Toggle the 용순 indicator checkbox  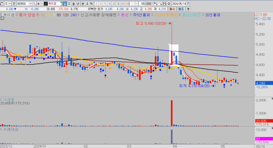(119, 15)
